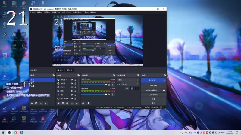Add a scene transition with plus icon
The height and width of the screenshot is (135, 241).
tap(127, 88)
